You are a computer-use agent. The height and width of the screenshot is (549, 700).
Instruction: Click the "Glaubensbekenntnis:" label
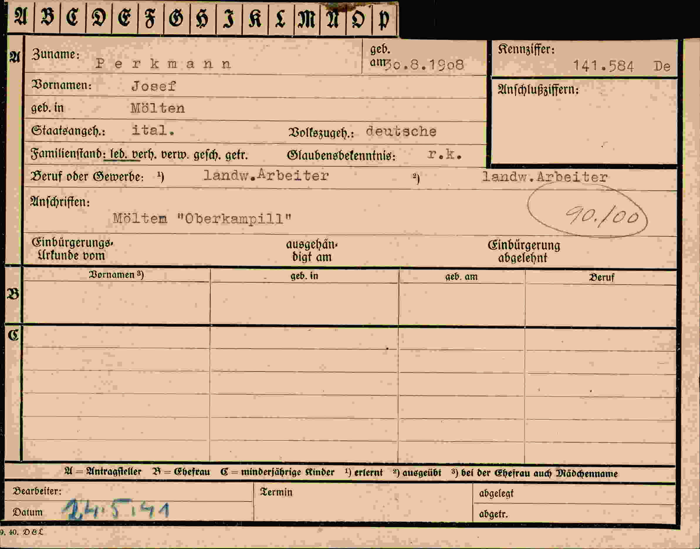coord(341,156)
